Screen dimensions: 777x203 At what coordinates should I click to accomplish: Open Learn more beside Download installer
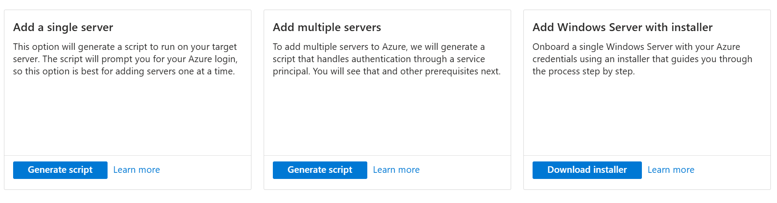(x=671, y=170)
